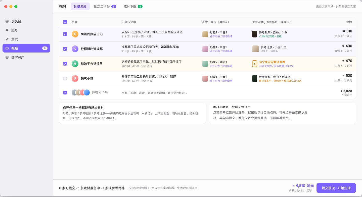
Task: Toggle the select-all checkbox in table header
Action: (65, 22)
